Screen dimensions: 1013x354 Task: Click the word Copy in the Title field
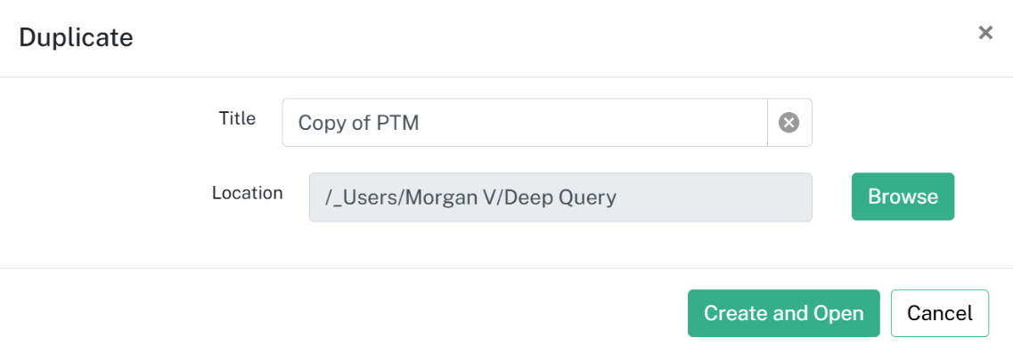pyautogui.click(x=318, y=123)
